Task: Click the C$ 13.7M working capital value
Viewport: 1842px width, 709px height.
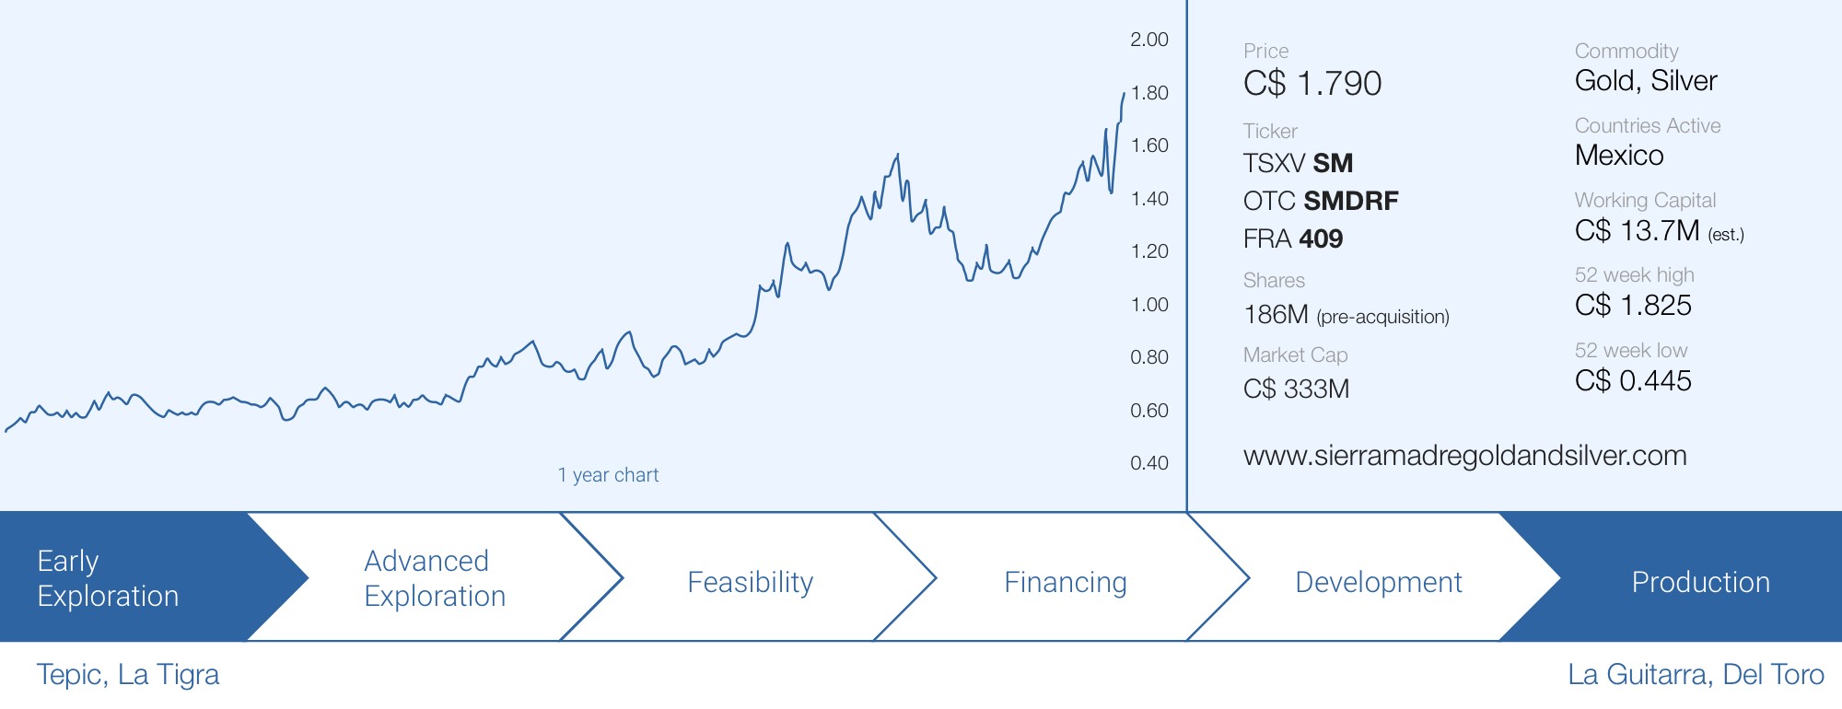Action: click(1638, 230)
